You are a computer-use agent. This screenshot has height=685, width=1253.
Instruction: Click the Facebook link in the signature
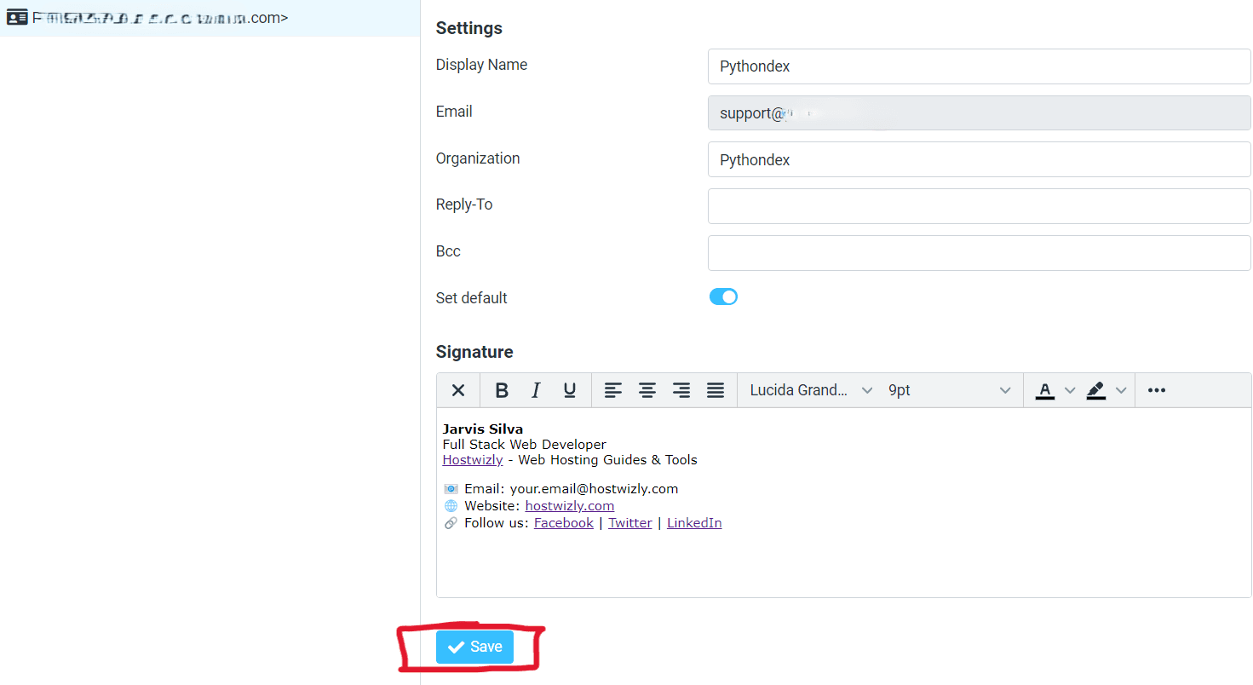(563, 522)
